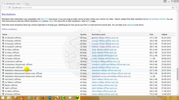Open the old recitation archive link
The image size is (179, 100).
157,19
